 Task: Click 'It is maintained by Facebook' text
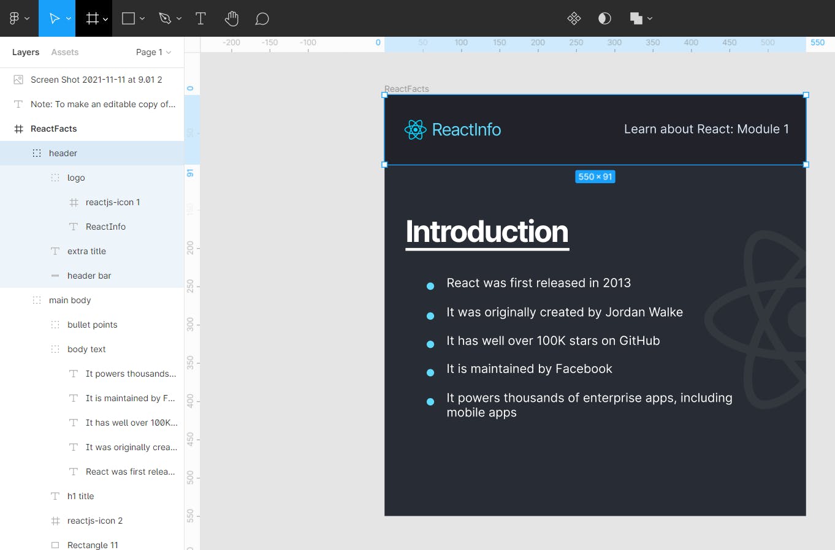pyautogui.click(x=529, y=369)
